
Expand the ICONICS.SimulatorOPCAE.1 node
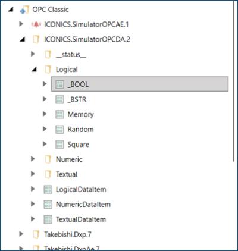tap(21, 24)
